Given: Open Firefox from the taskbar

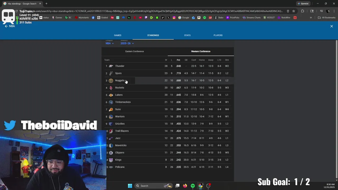Looking at the screenshot, I should coord(185,186).
